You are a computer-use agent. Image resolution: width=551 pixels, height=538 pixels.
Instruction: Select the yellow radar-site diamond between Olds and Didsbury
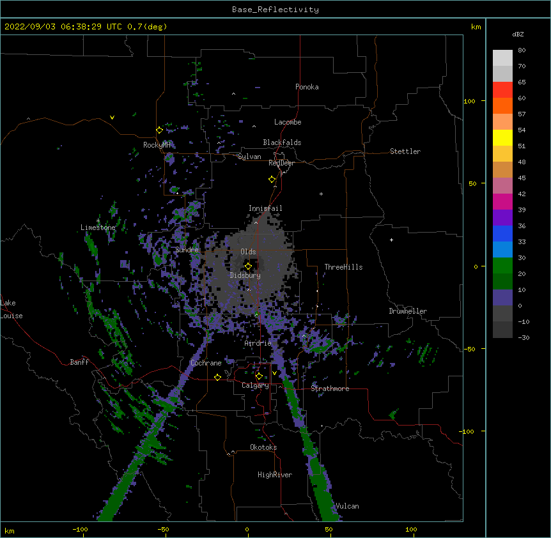pyautogui.click(x=248, y=266)
